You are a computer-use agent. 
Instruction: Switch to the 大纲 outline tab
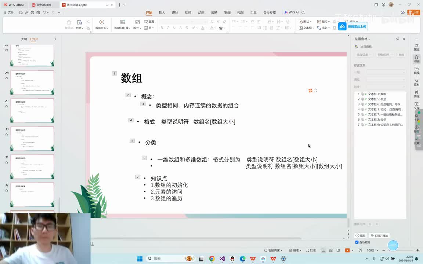coord(24,39)
